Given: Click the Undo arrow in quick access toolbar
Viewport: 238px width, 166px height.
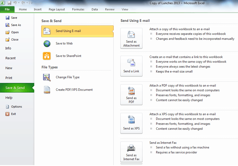Looking at the screenshot, I should click(x=15, y=3).
